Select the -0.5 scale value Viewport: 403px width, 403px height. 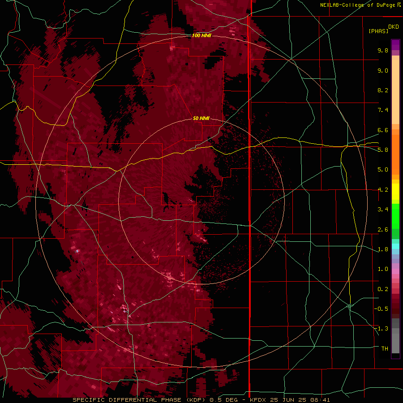[x=382, y=309]
